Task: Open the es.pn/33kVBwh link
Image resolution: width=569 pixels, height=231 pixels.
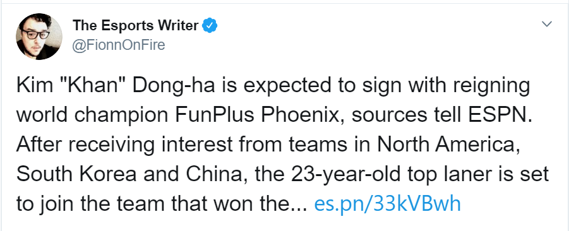Action: (x=387, y=204)
